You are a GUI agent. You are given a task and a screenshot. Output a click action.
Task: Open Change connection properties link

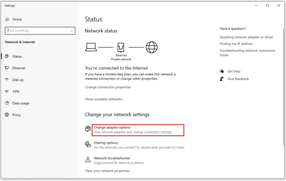pyautogui.click(x=108, y=87)
